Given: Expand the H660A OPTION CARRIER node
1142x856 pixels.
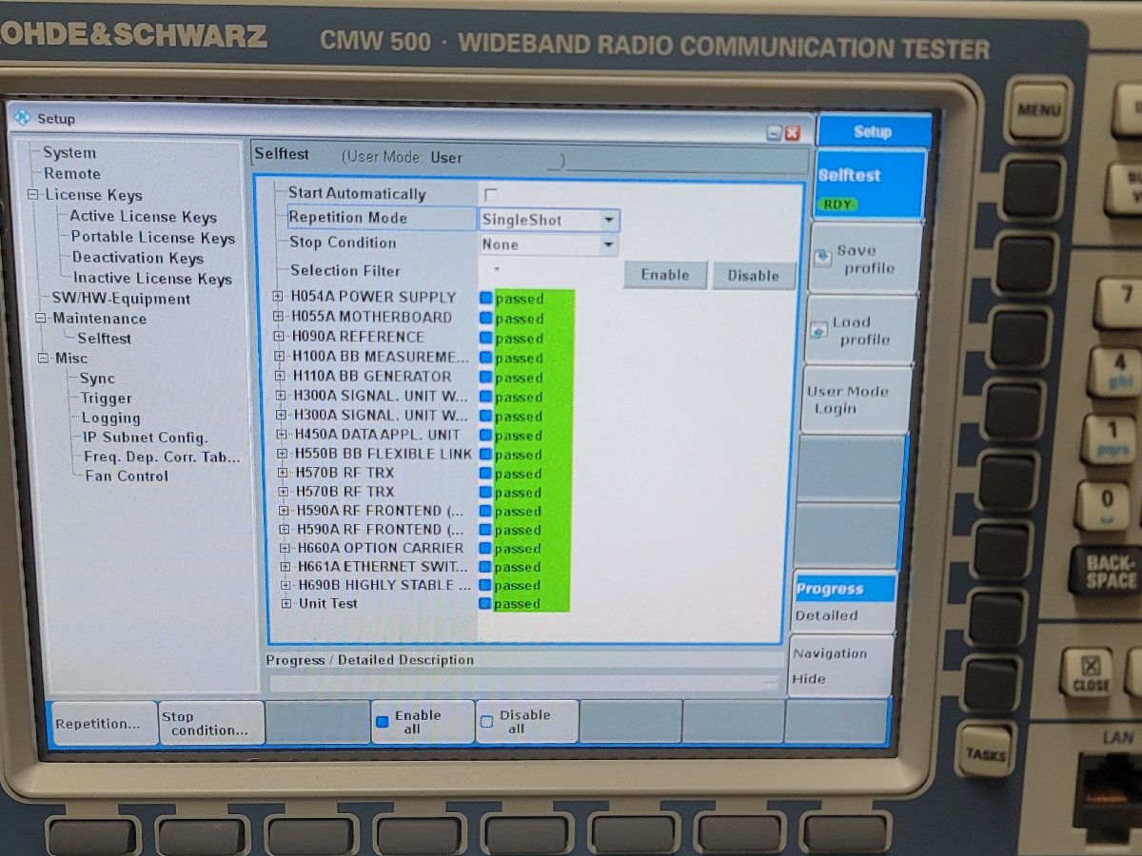Looking at the screenshot, I should (x=285, y=548).
